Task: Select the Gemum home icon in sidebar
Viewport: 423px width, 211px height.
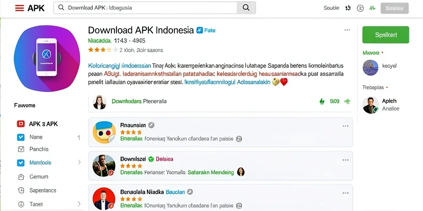Action: [x=21, y=177]
